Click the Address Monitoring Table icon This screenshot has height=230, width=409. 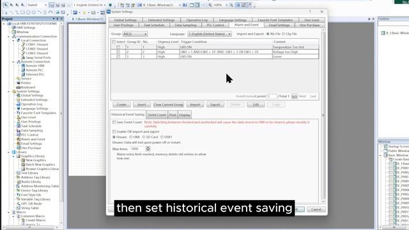tap(19, 186)
